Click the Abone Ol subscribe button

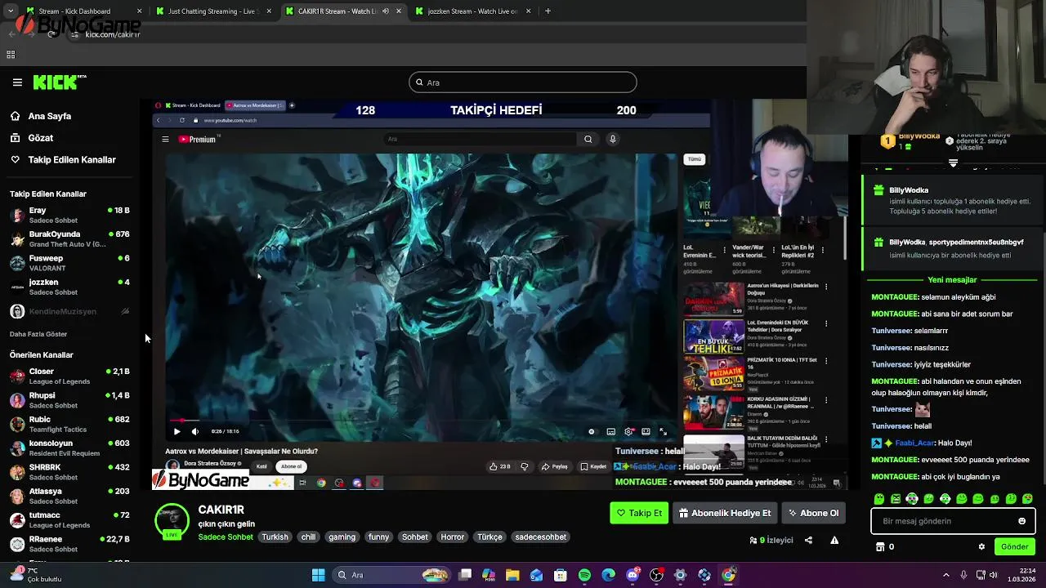813,513
